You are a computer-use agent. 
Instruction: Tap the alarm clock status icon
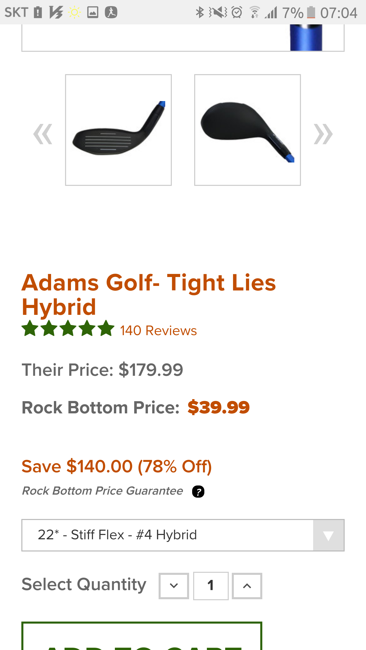coord(237,12)
